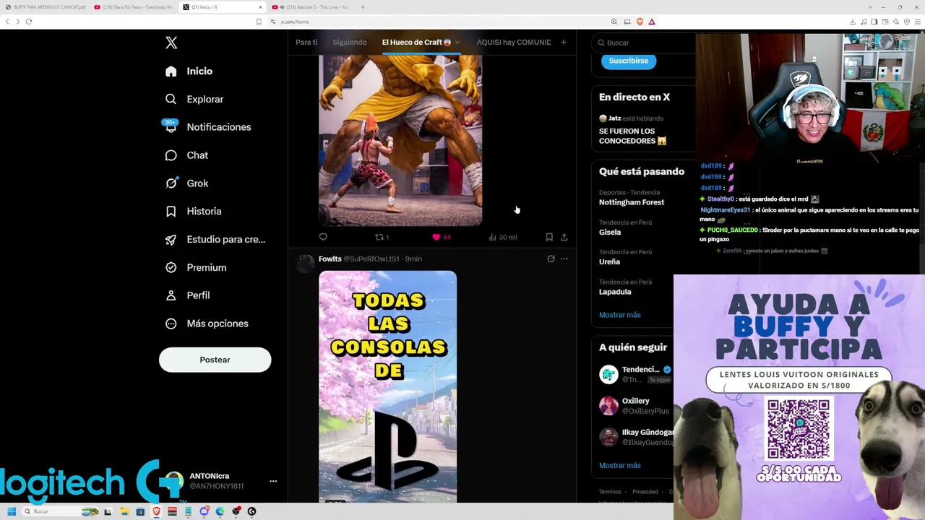The width and height of the screenshot is (925, 520).
Task: Click the Buscar search field on X
Action: coord(643,43)
